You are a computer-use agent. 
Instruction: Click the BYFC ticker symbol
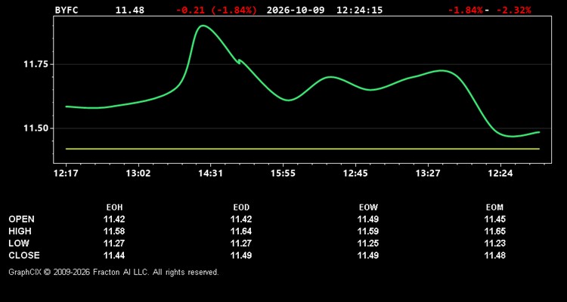[x=67, y=10]
